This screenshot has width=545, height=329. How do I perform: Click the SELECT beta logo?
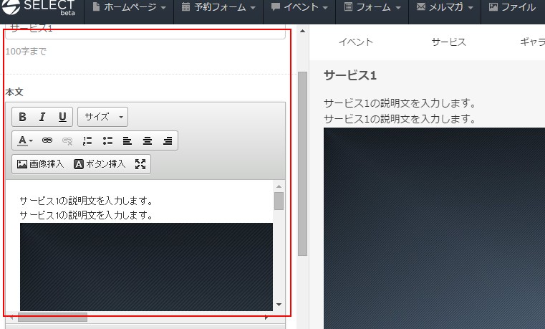pos(39,7)
